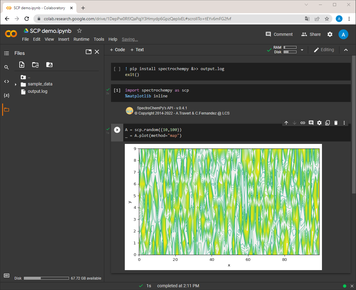Click the upload to session storage icon
This screenshot has height=290, width=356.
pyautogui.click(x=22, y=65)
